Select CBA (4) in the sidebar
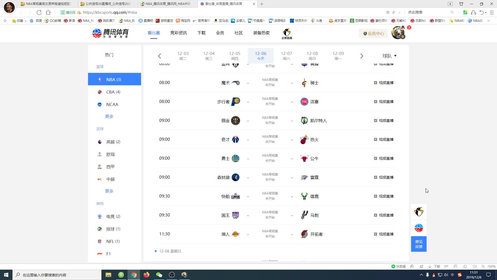 pos(113,92)
